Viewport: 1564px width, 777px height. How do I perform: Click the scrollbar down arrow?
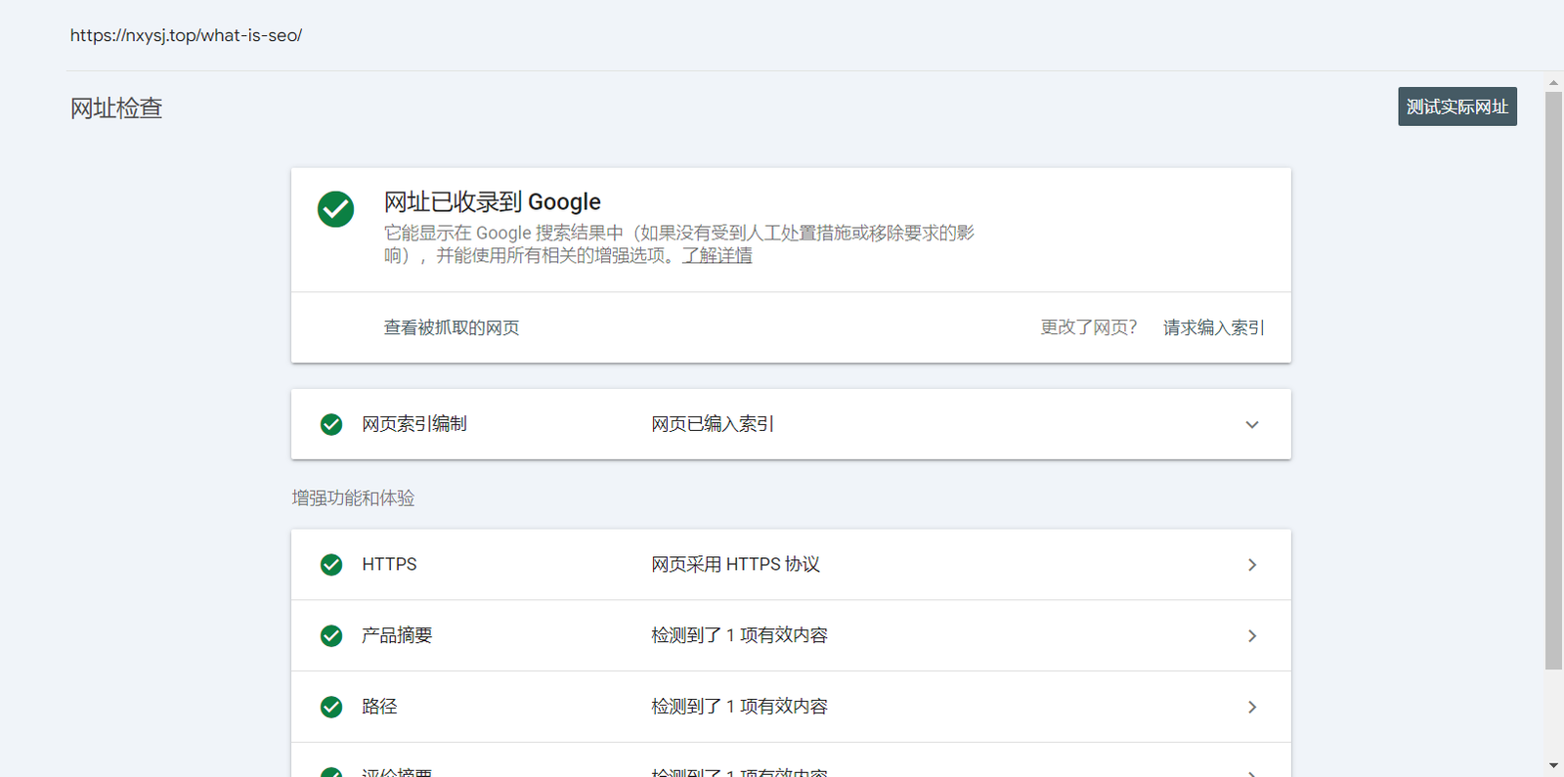(1553, 765)
